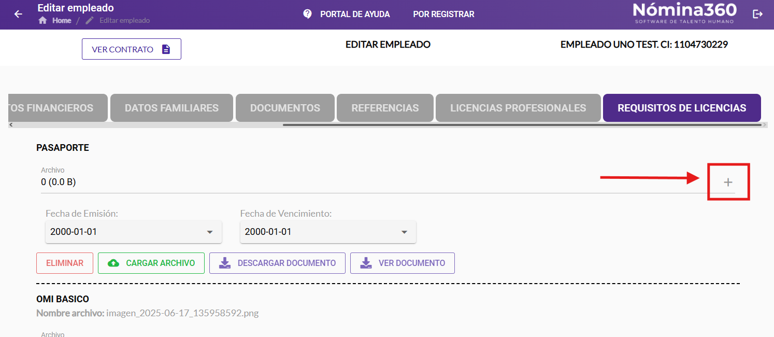Click the Nómina360 logo
This screenshot has width=774, height=337.
click(684, 13)
